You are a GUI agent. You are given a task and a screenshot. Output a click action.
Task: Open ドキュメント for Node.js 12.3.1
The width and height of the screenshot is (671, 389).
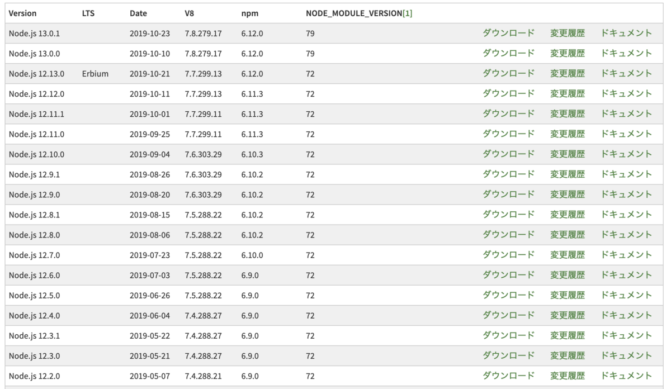point(626,335)
